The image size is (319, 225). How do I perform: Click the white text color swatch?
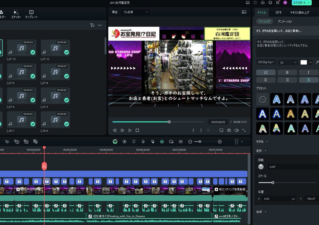click(304, 62)
